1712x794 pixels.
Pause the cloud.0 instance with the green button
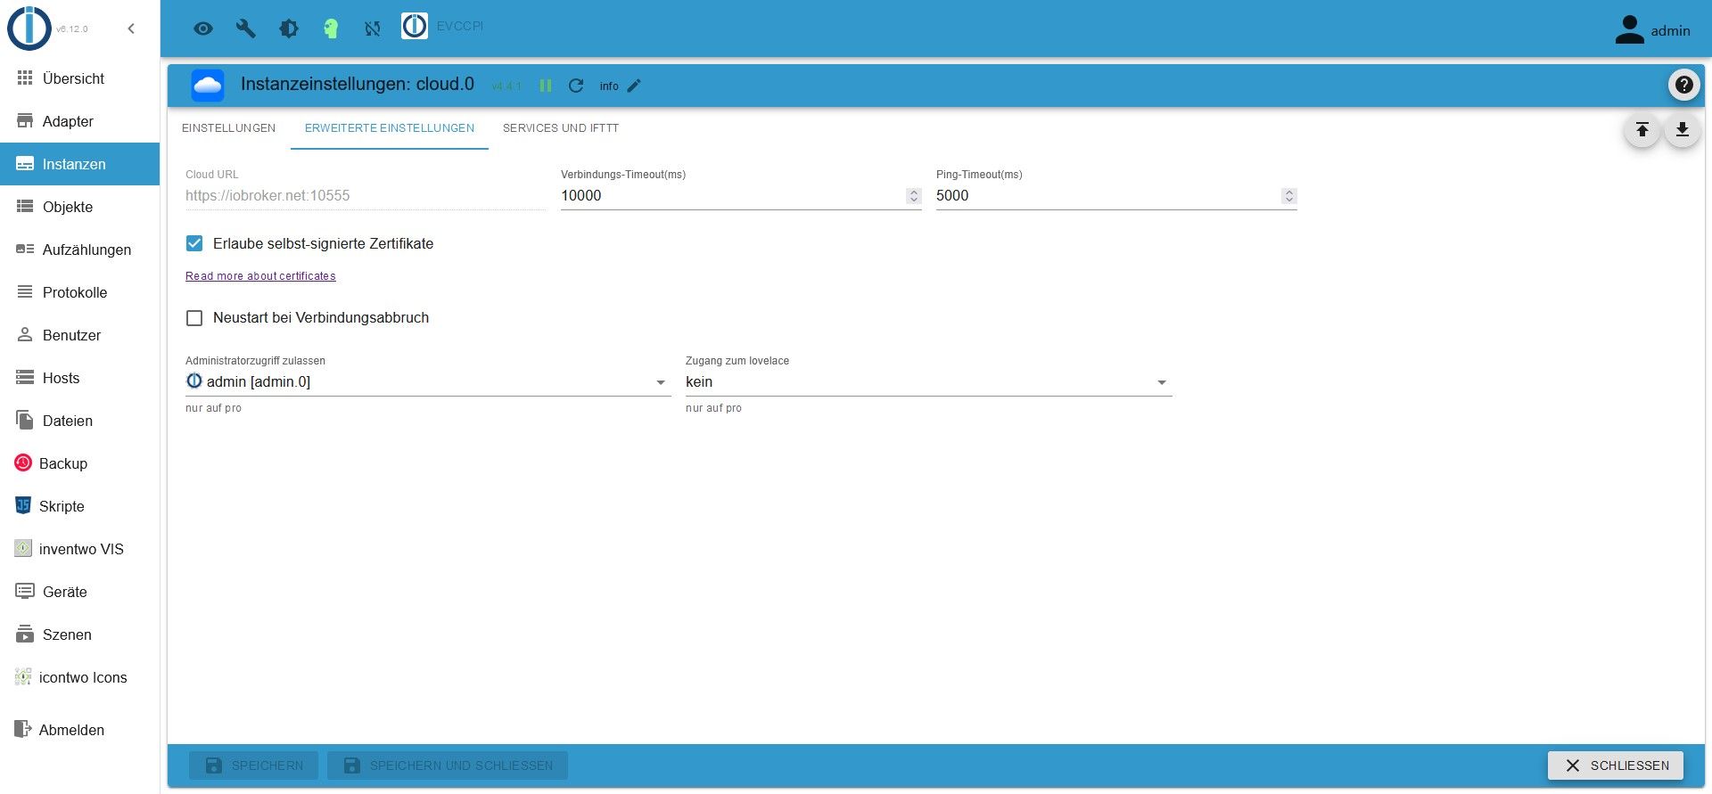[546, 86]
